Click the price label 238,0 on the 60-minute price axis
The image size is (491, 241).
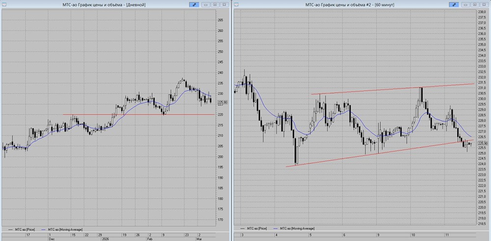tap(483, 12)
